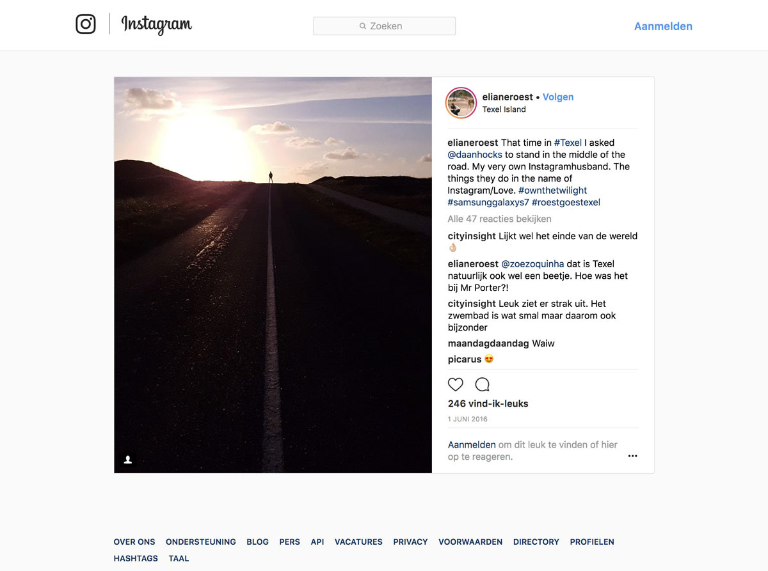Open the Texel Island location link

[x=504, y=109]
